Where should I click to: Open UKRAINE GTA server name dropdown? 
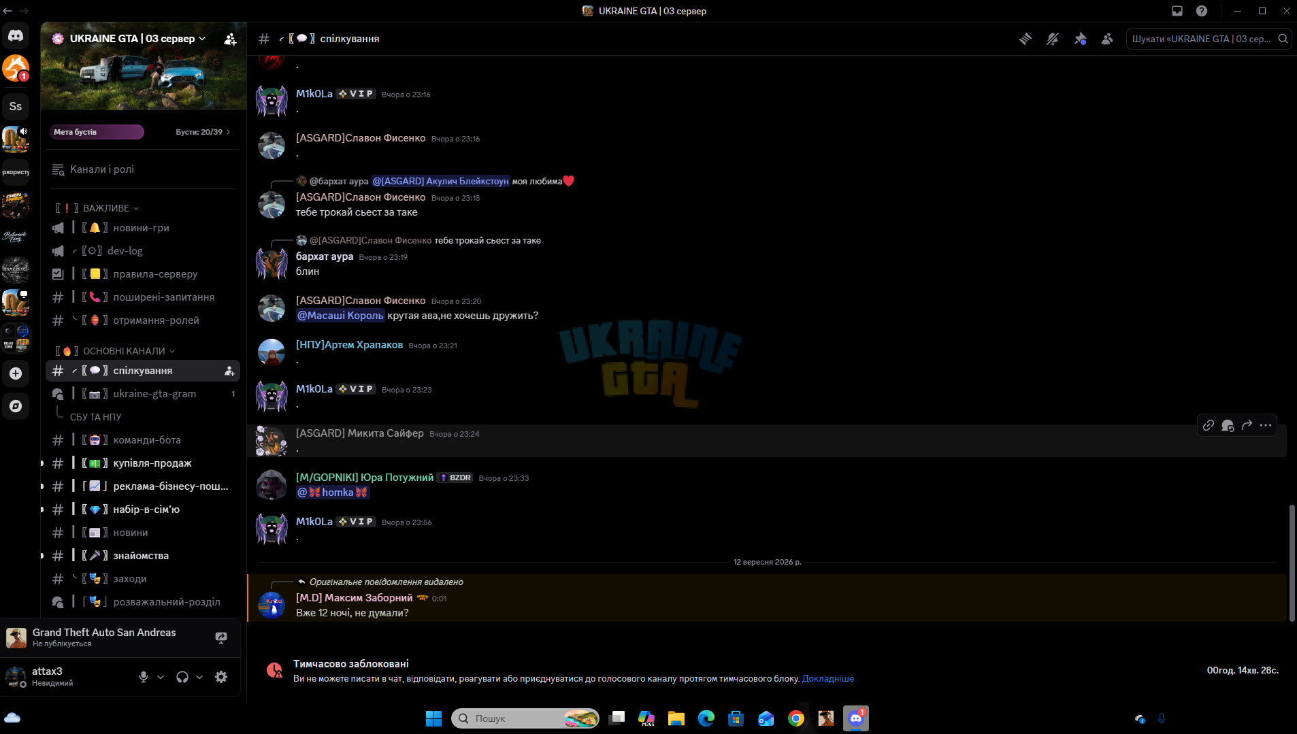137,39
